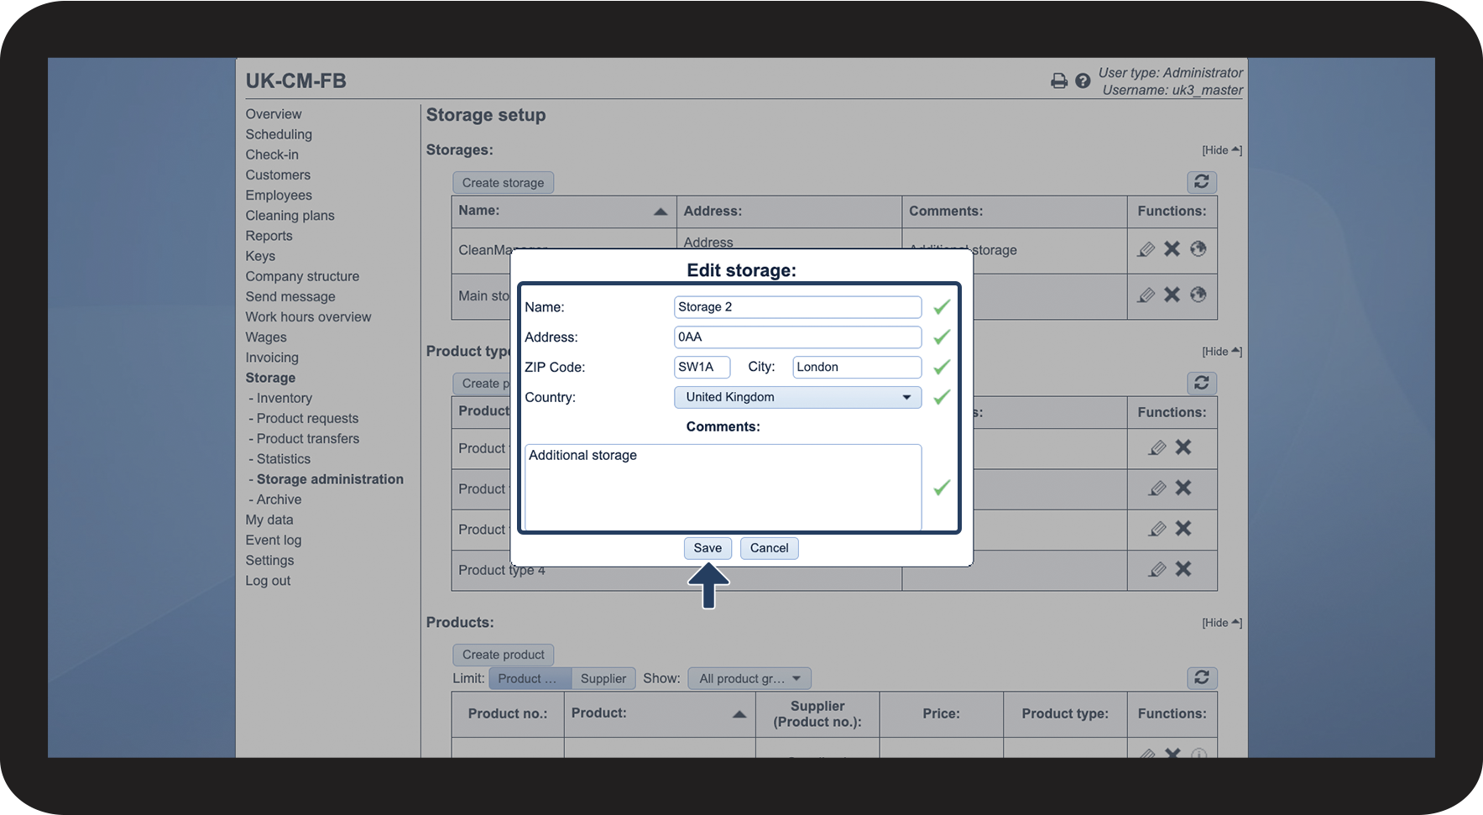The height and width of the screenshot is (815, 1483).
Task: Open Inventory in the sidebar
Action: pyautogui.click(x=284, y=398)
